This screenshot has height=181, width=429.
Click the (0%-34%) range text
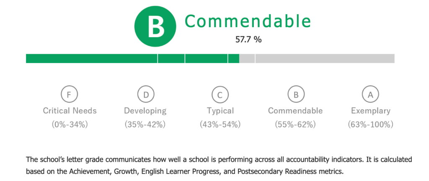(x=70, y=125)
